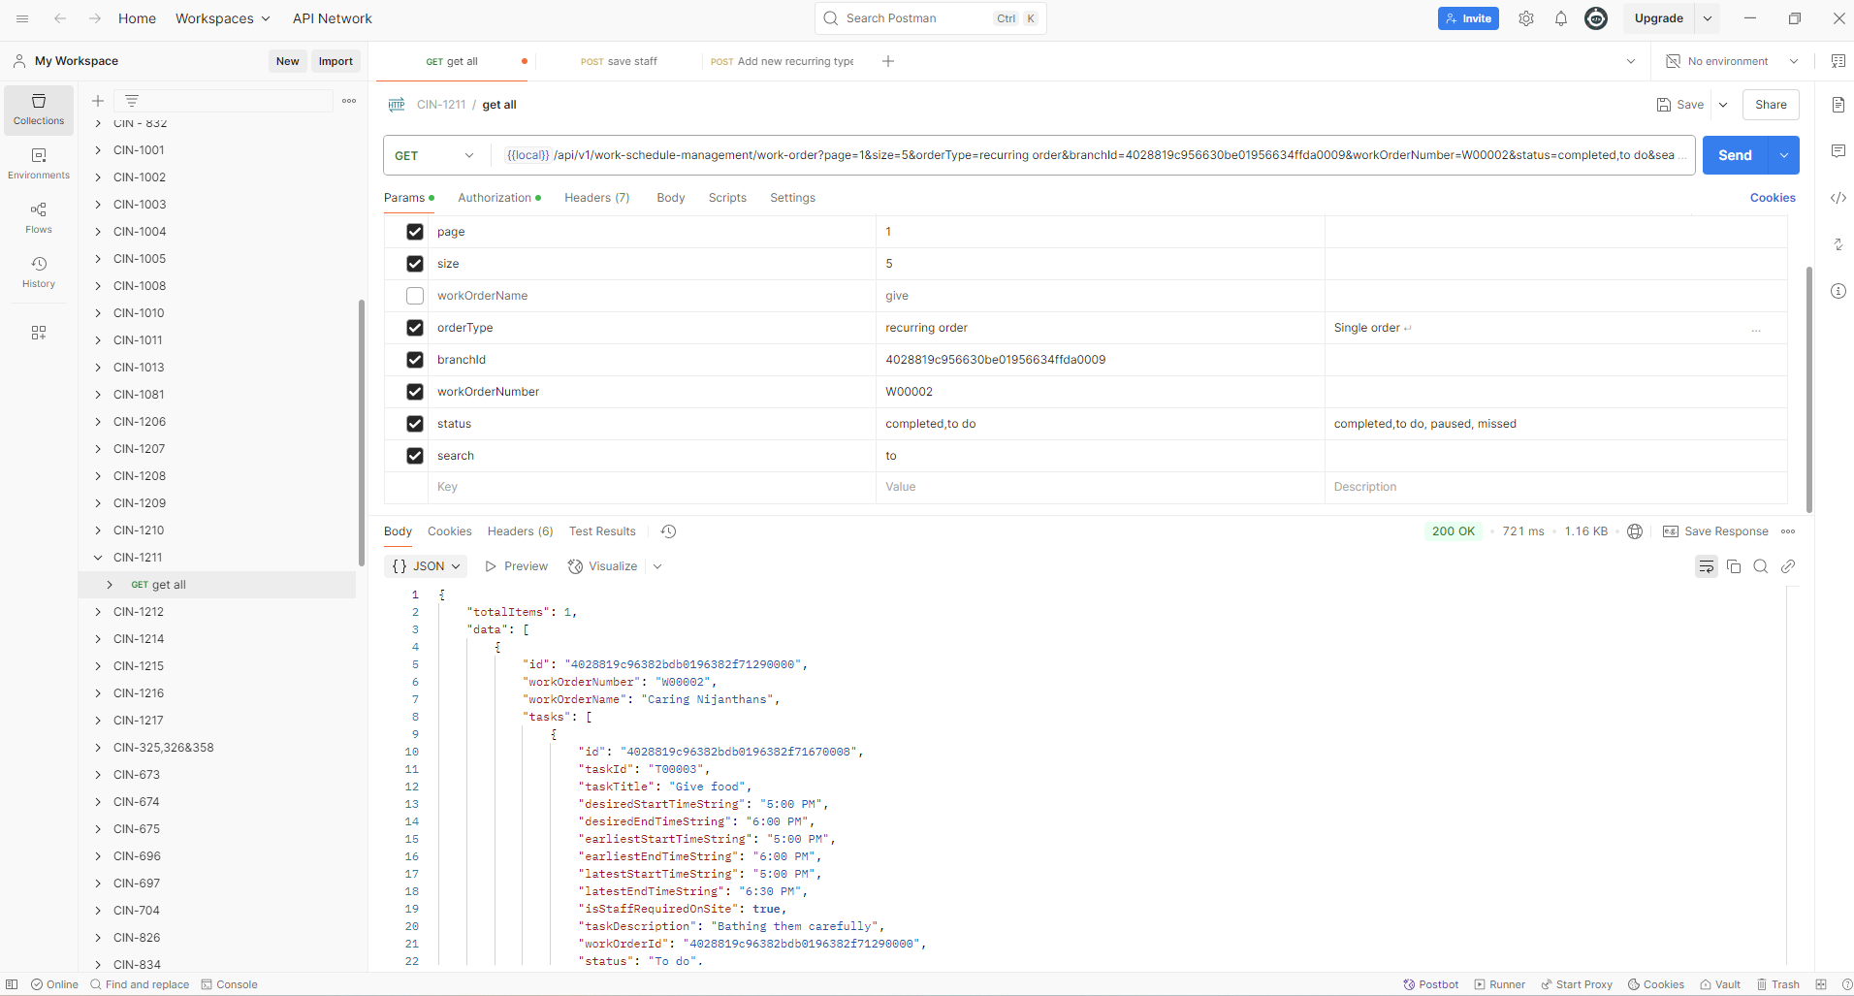Viewport: 1854px width, 996px height.
Task: Open the No environment selector
Action: point(1732,61)
